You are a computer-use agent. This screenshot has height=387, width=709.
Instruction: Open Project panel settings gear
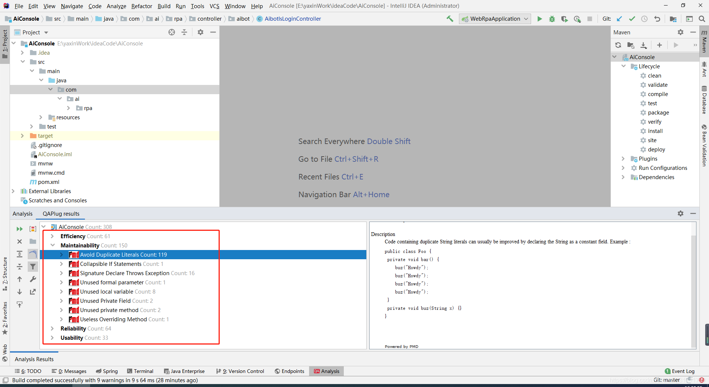(x=201, y=32)
